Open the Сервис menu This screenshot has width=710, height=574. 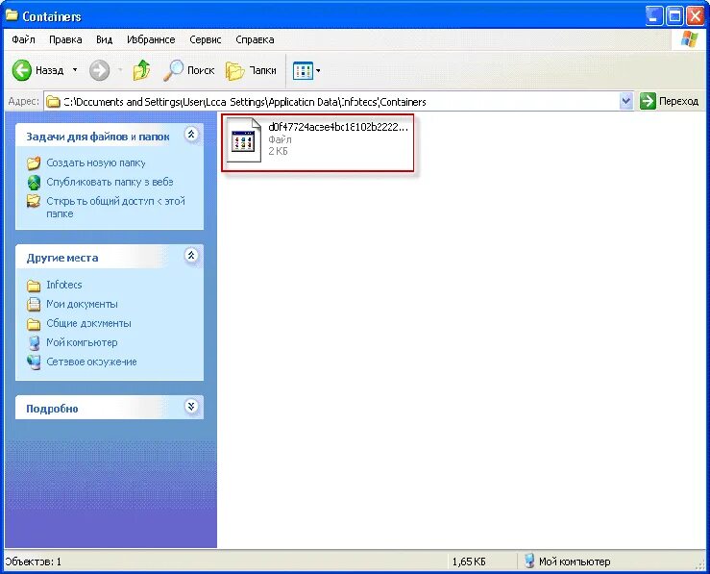click(x=205, y=39)
